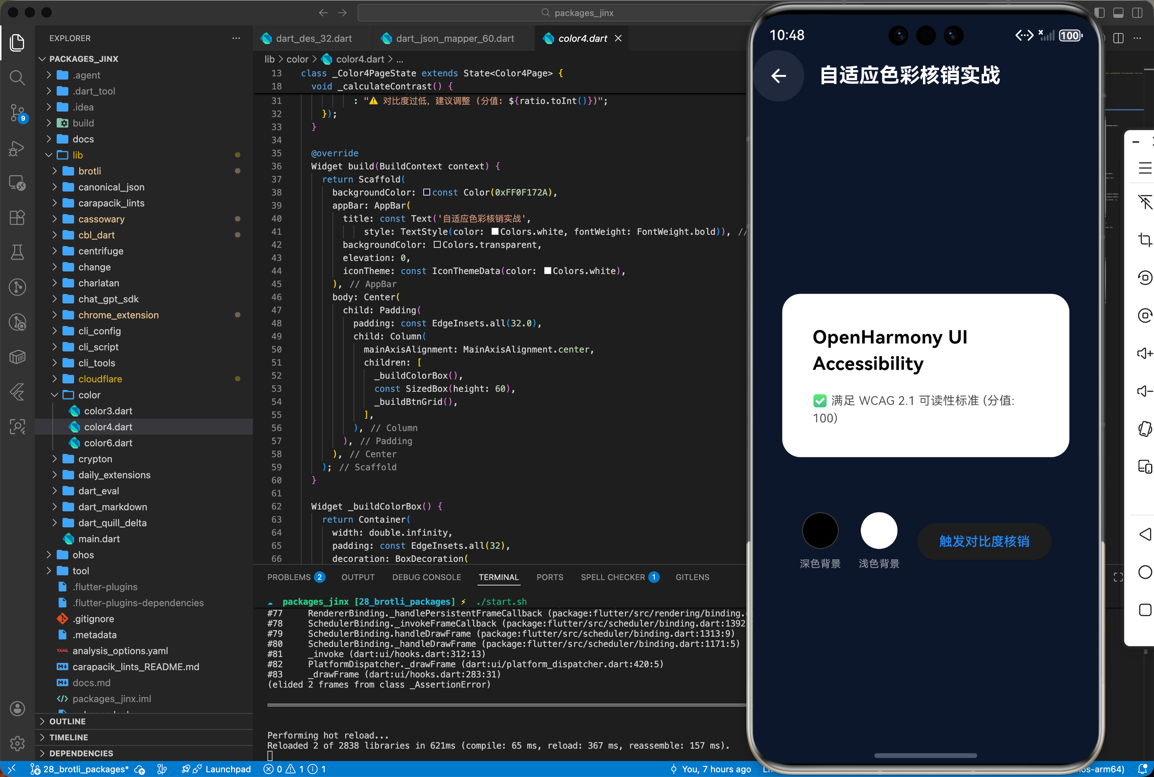Click the You, 7 hours ago blame
1154x777 pixels.
pyautogui.click(x=710, y=769)
